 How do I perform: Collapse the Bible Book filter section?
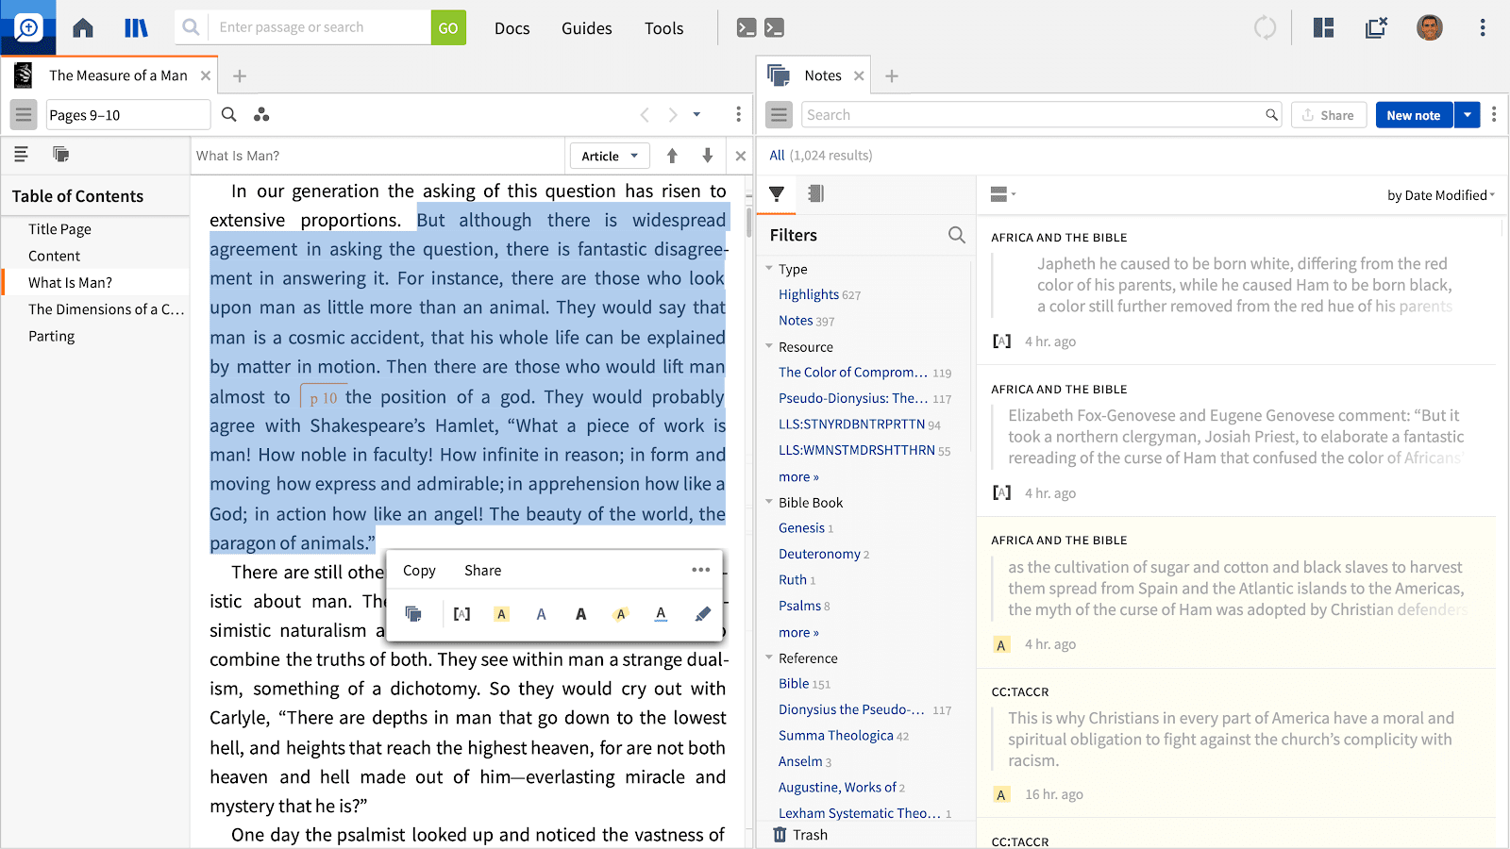click(x=769, y=503)
